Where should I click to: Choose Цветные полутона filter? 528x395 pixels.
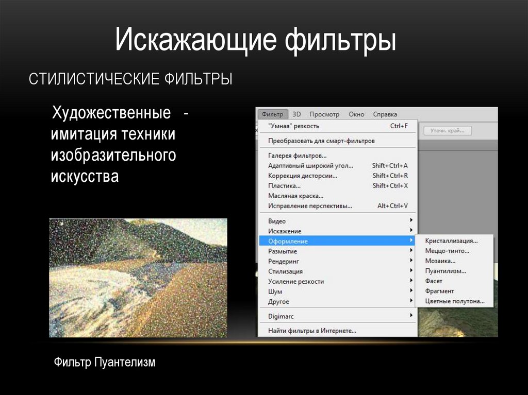tap(454, 301)
